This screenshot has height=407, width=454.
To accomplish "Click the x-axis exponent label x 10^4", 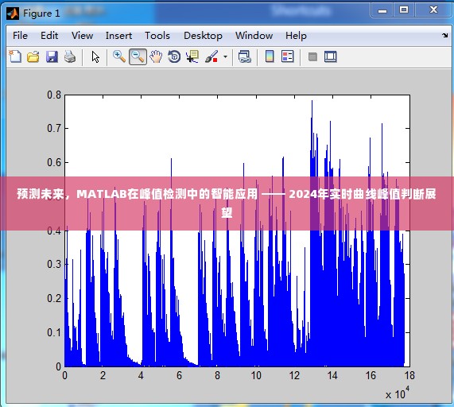I will click(398, 393).
